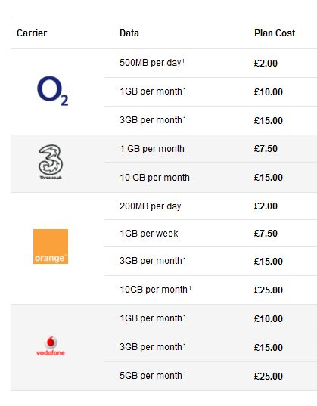Click Orange's £25.00 plan cost
317x406 pixels.
(269, 290)
